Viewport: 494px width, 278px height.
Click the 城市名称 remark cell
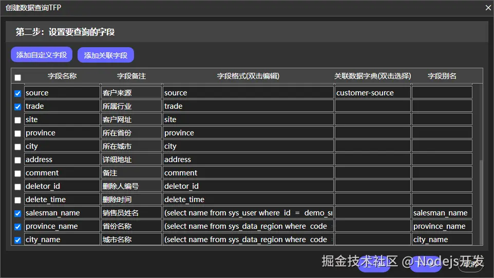(131, 240)
